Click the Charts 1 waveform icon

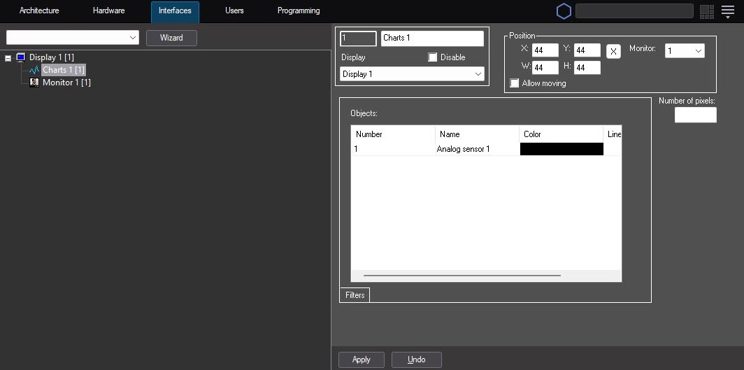click(34, 70)
